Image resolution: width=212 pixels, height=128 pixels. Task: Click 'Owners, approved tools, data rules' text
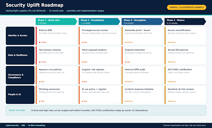coord(96,92)
